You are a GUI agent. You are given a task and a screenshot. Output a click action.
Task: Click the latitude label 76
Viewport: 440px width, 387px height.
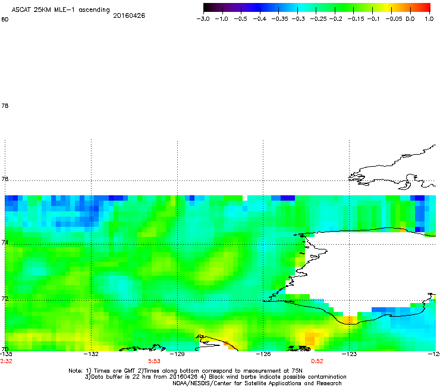5,179
